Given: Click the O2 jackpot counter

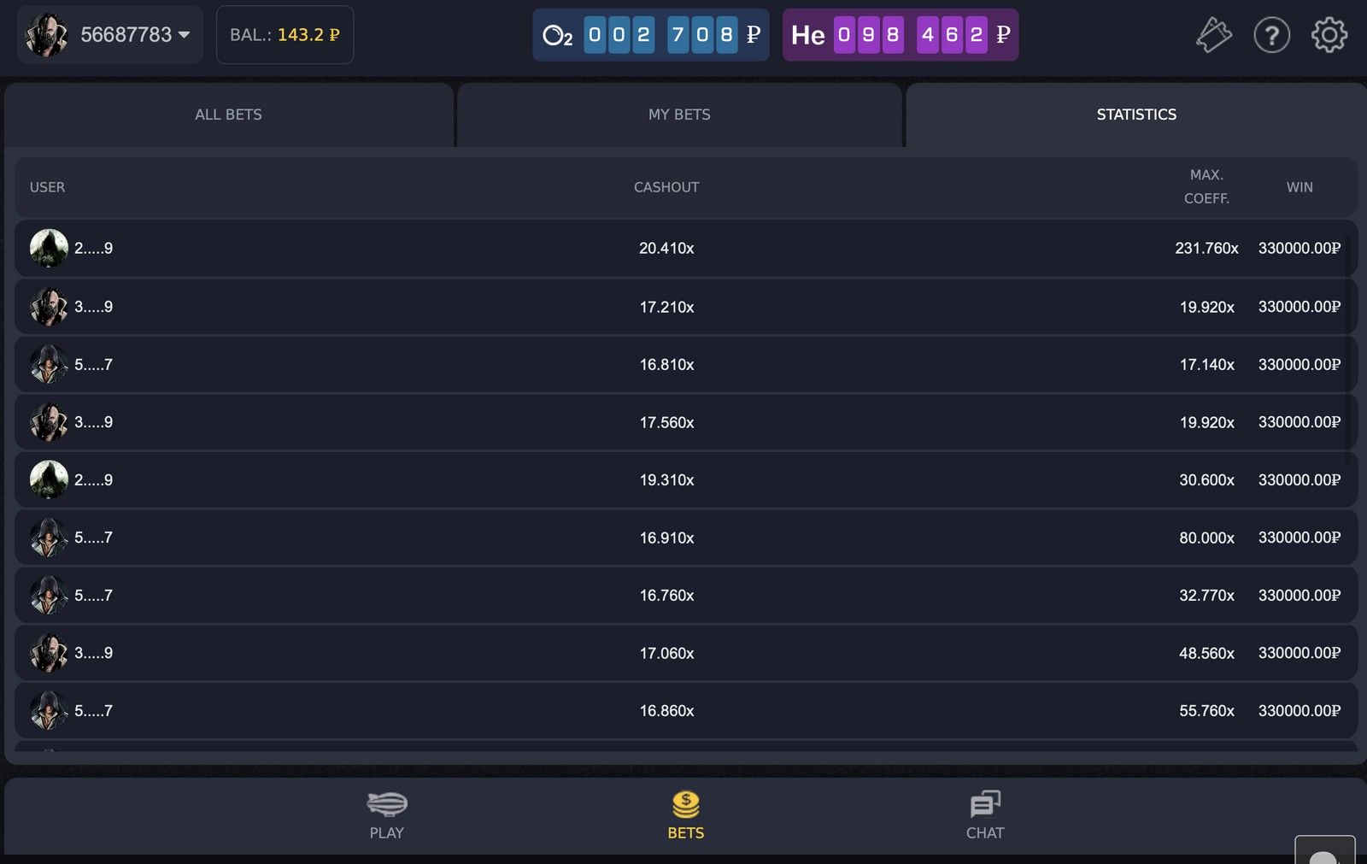Looking at the screenshot, I should (651, 35).
